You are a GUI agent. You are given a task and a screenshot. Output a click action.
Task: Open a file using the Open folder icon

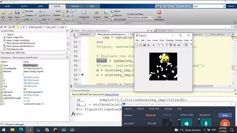point(10,13)
